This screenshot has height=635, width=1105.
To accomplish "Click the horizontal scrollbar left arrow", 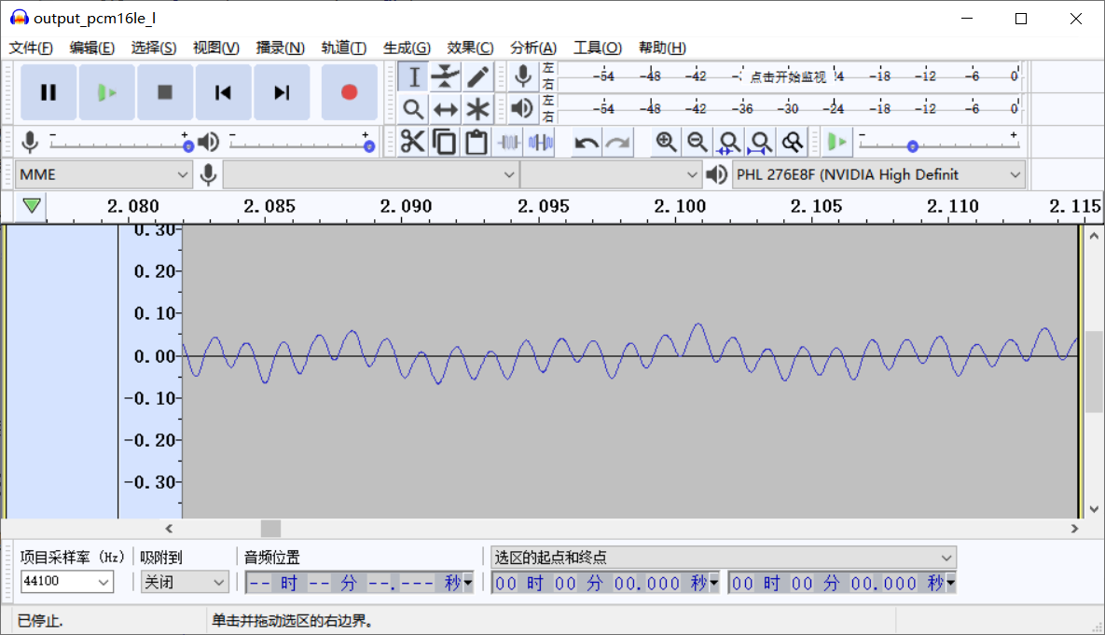I will [x=169, y=529].
